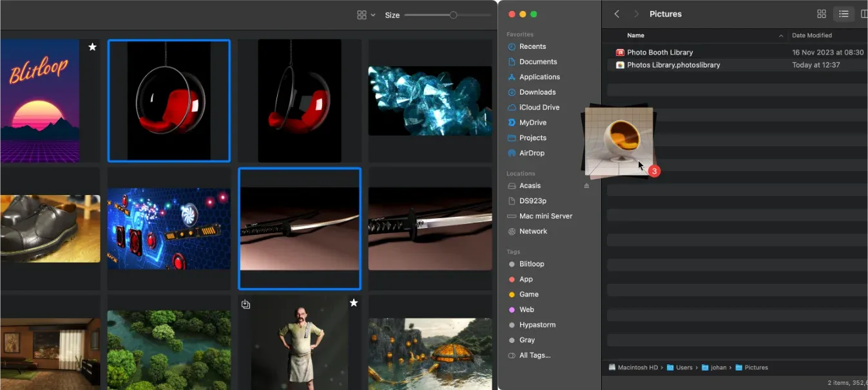This screenshot has width=868, height=390.
Task: Select the highlighted red bubble chair thumbnail
Action: 169,100
